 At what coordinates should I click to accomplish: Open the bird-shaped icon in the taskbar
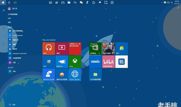(100, 2)
